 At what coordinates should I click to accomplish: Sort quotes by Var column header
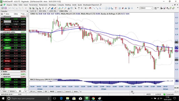coord(23,14)
